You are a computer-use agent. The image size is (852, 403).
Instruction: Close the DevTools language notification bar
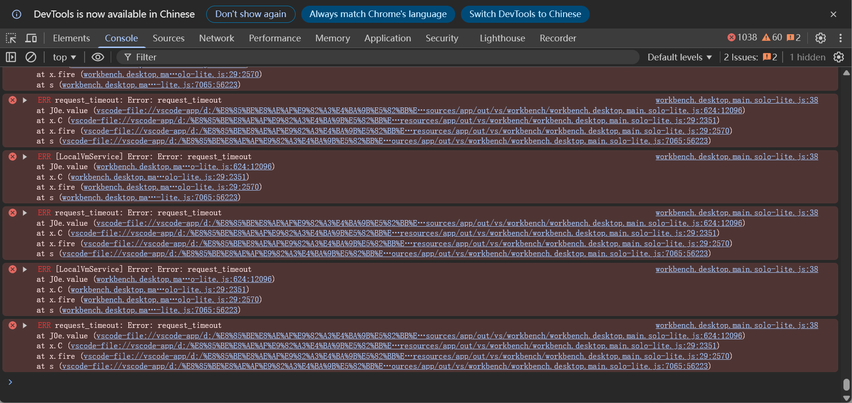tap(833, 14)
